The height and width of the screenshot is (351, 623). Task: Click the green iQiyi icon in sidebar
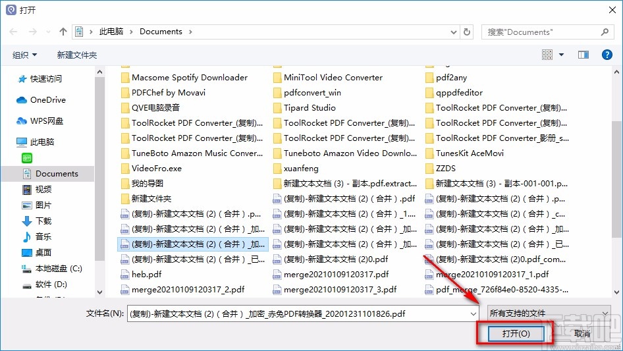pos(26,158)
